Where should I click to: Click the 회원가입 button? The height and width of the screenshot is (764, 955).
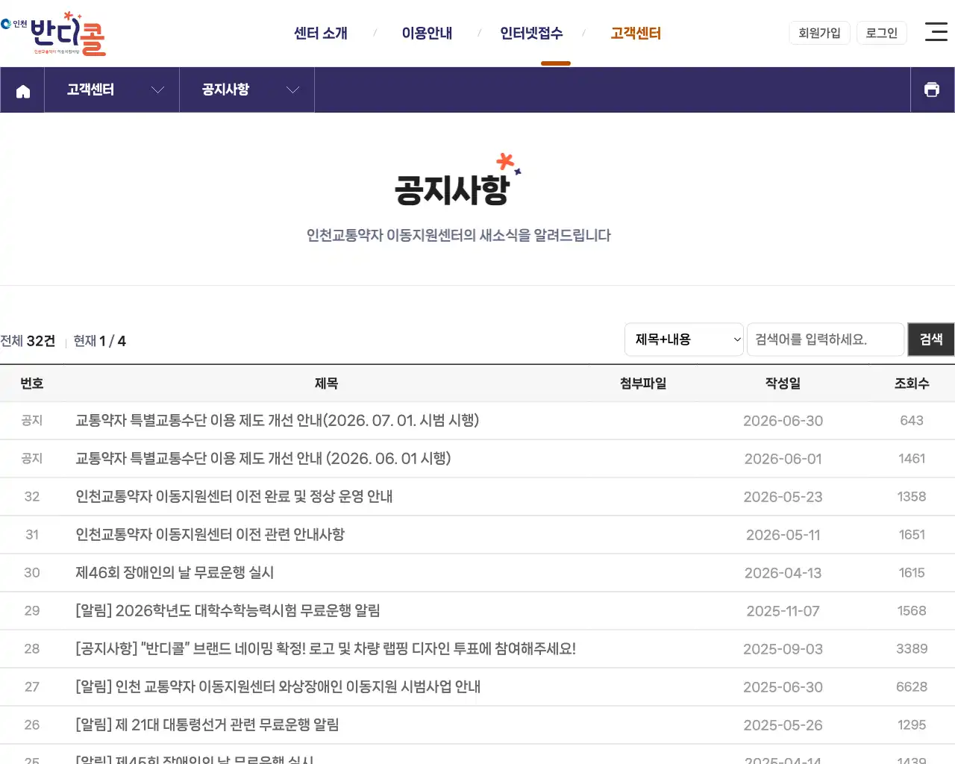point(819,33)
